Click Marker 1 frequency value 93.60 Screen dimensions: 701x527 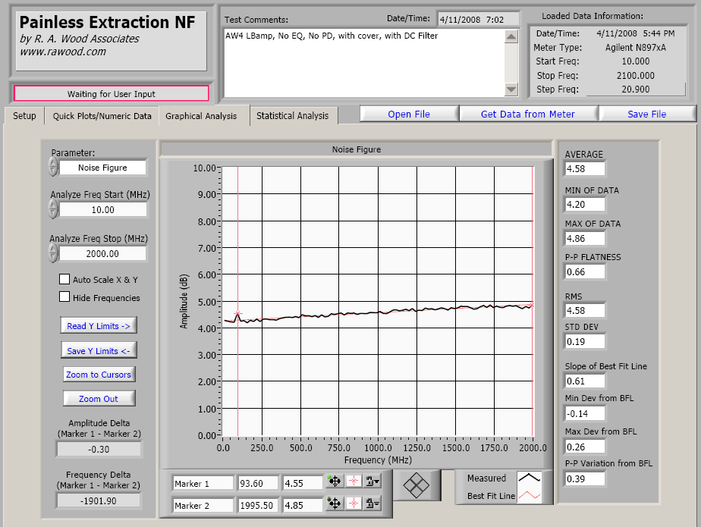(259, 483)
